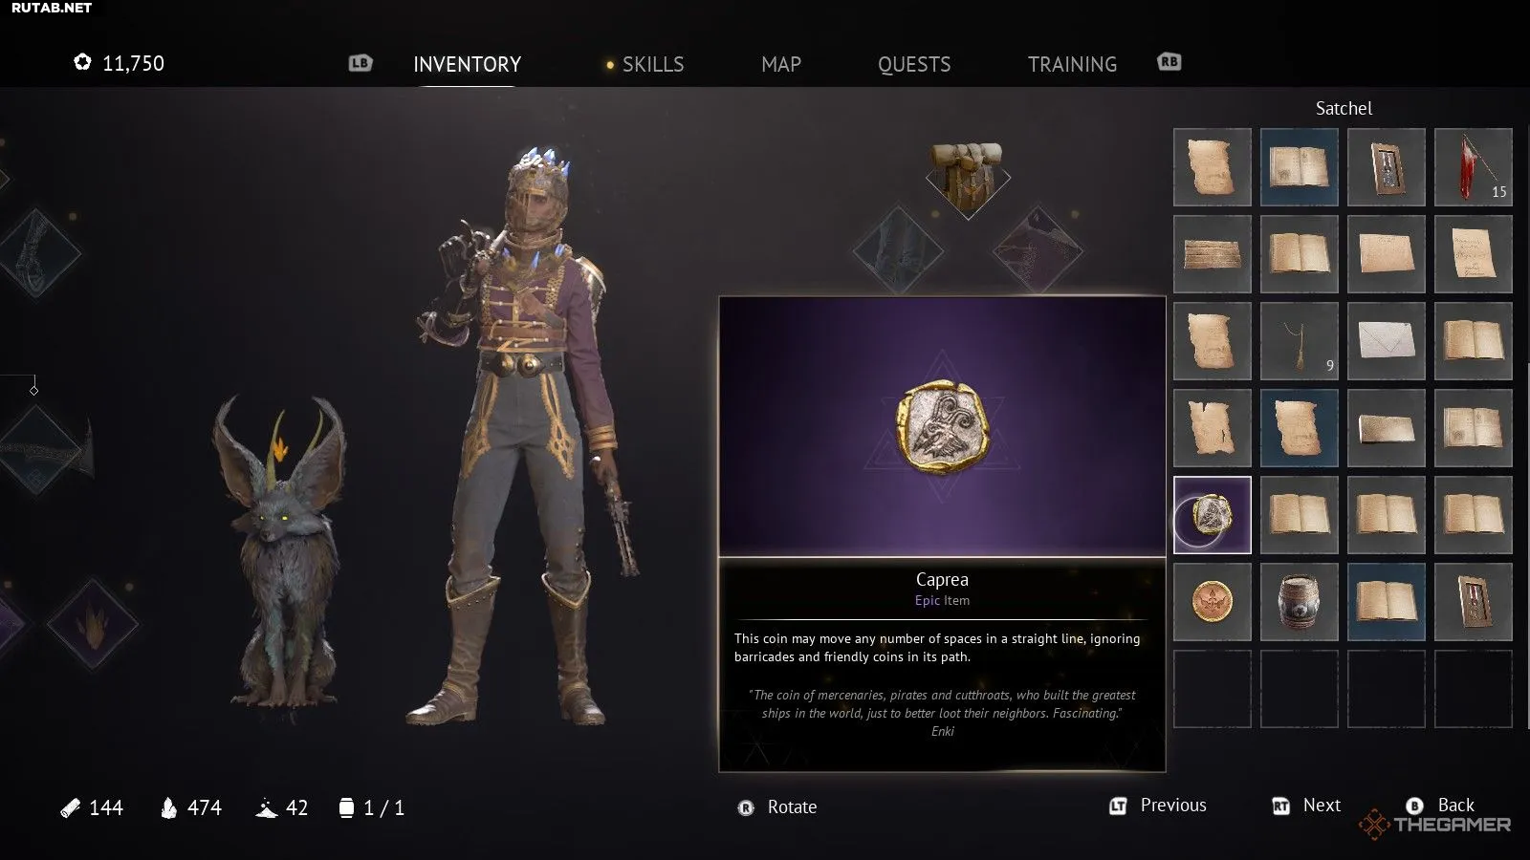
Task: Select the thin wand item with count 9
Action: click(1299, 341)
